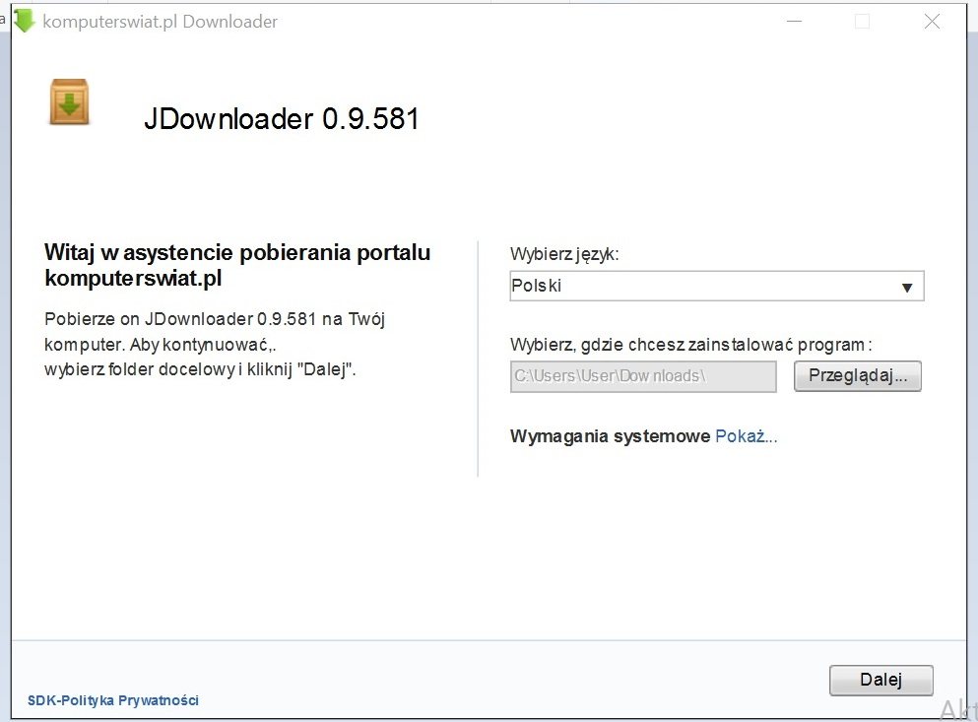The image size is (978, 722).
Task: Click the label Wybierz, gdzie chcesz zainstalować program
Action: (691, 345)
